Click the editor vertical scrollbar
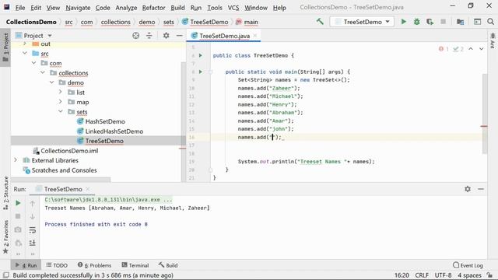The image size is (498, 280). [484, 114]
